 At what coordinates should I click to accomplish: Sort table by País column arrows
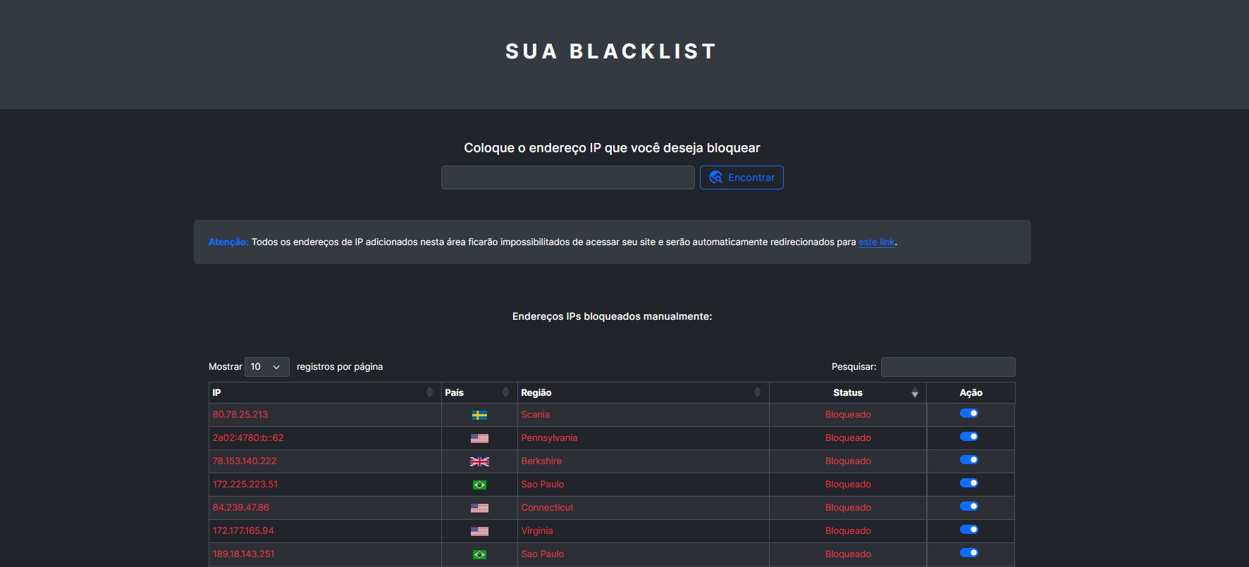coord(505,392)
